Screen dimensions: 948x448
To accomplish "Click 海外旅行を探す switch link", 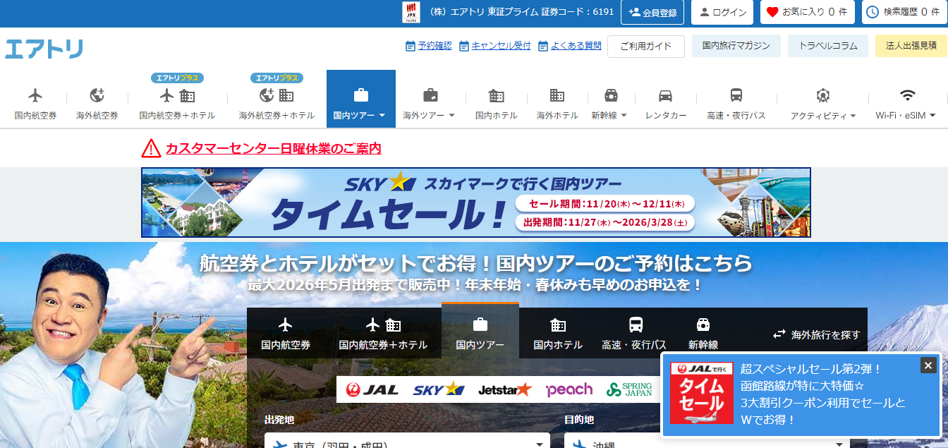I will tap(817, 334).
